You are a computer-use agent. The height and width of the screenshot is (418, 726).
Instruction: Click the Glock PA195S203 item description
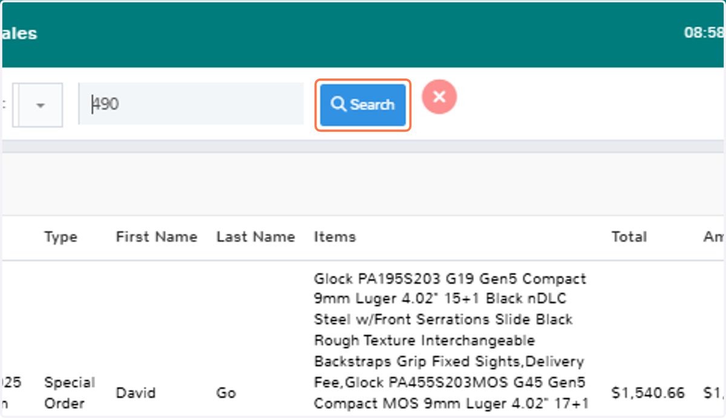click(450, 341)
